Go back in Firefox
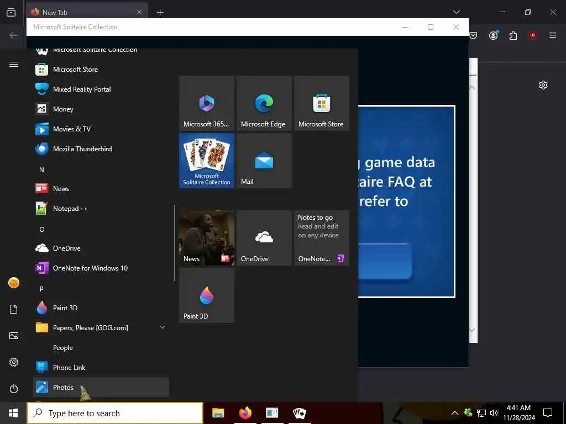Image resolution: width=566 pixels, height=424 pixels. [13, 35]
